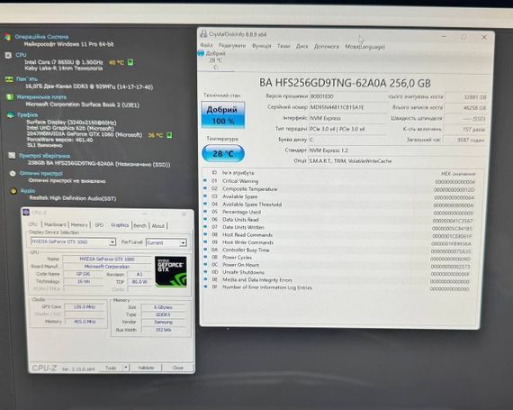The image size is (513, 410).
Task: Click the storage drive icon in Speccy
Action: [x=12, y=155]
